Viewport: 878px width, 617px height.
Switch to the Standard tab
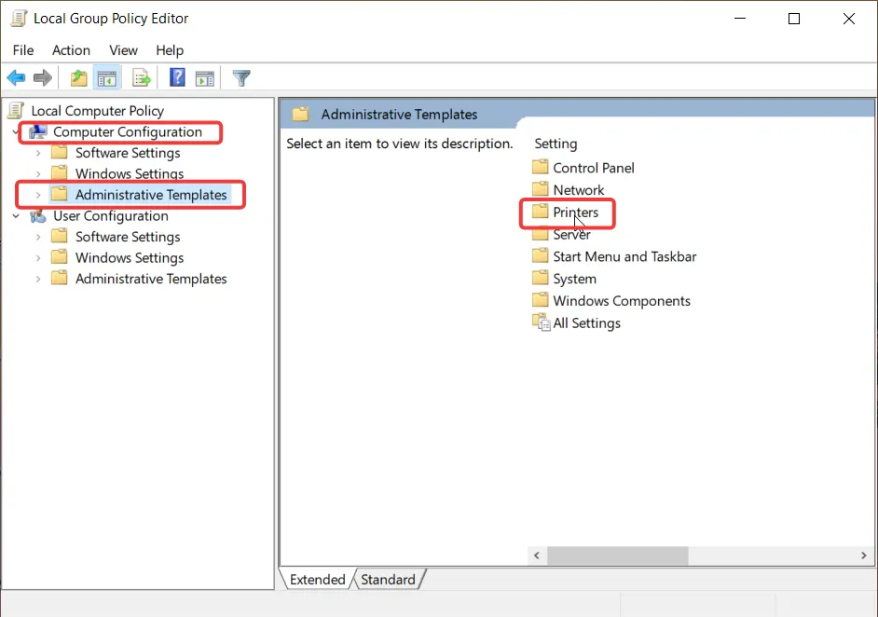388,580
